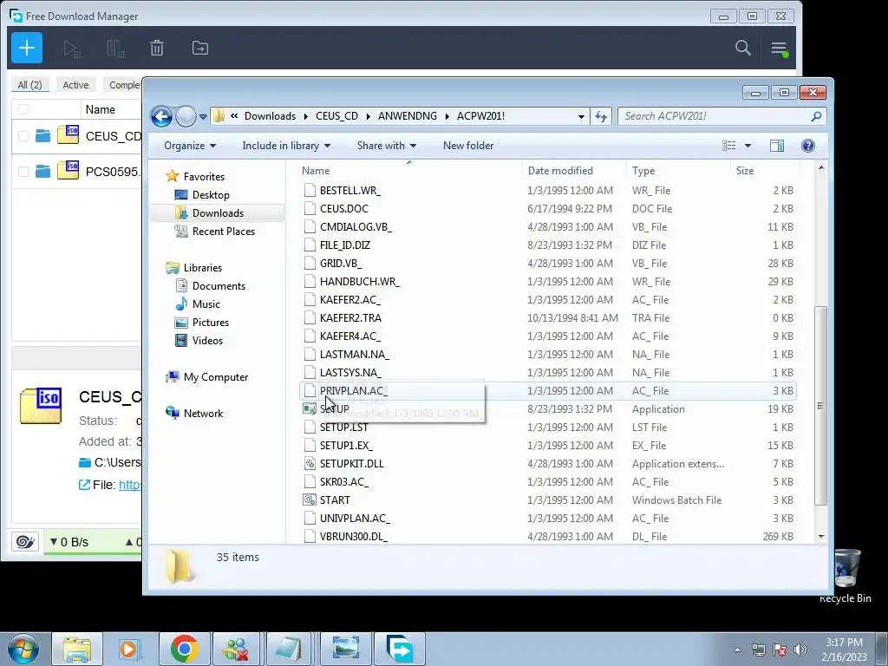
Task: Open the download file URL link
Action: click(130, 485)
